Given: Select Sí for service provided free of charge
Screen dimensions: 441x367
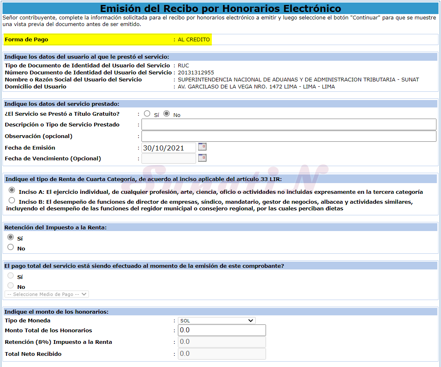Looking at the screenshot, I should (x=147, y=114).
